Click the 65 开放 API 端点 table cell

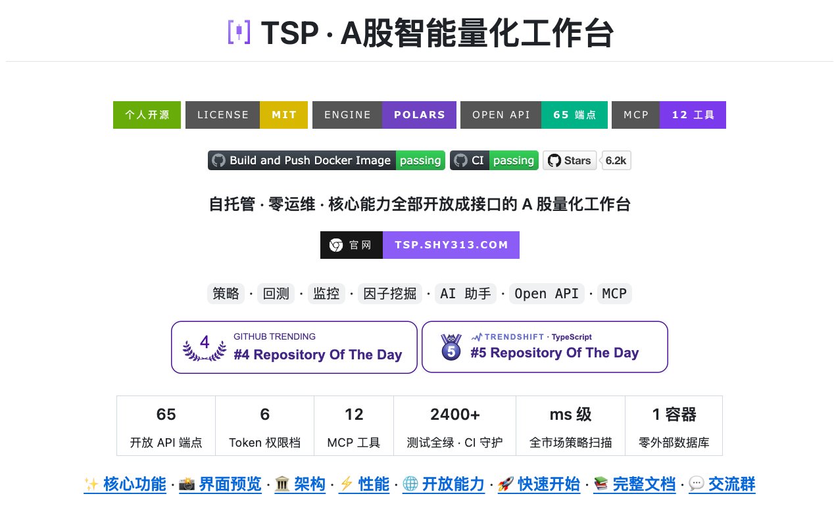coord(166,426)
